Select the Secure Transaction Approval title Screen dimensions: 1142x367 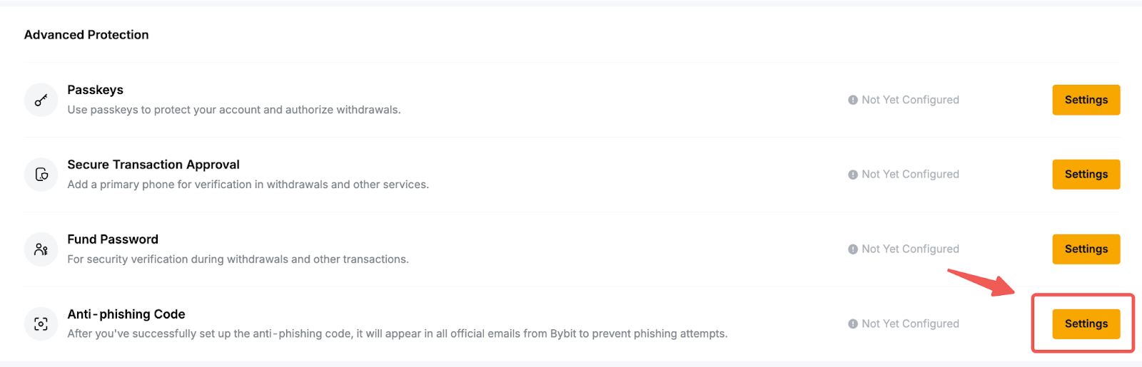[153, 165]
